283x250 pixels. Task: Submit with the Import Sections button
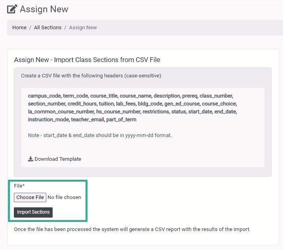click(x=33, y=212)
